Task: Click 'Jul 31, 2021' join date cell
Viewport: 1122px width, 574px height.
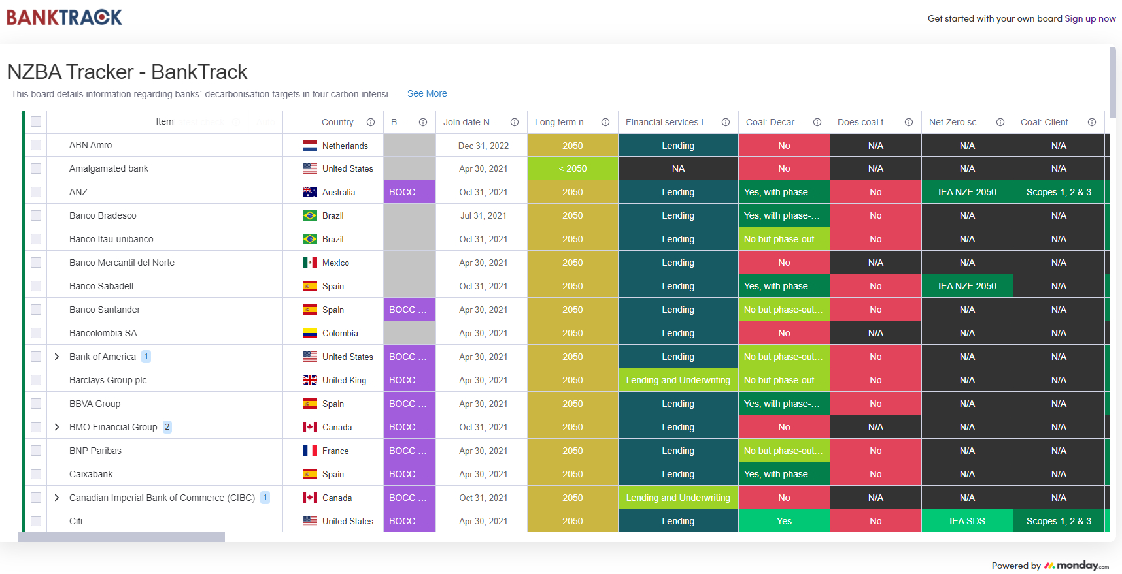Action: click(483, 215)
